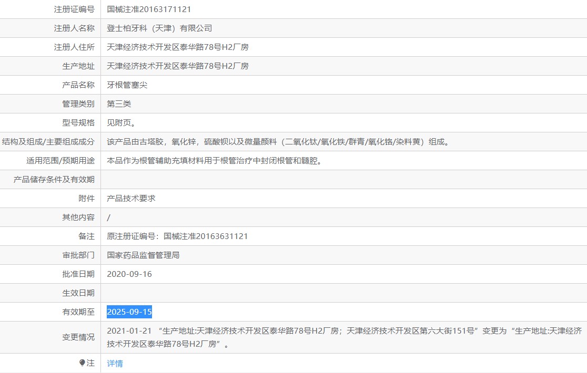Screen dimensions: 587x373
Task: Click the 型号规格 label
Action: (78, 123)
